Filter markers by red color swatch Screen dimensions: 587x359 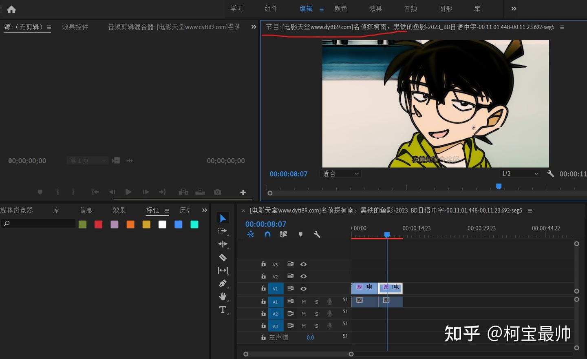coord(99,224)
